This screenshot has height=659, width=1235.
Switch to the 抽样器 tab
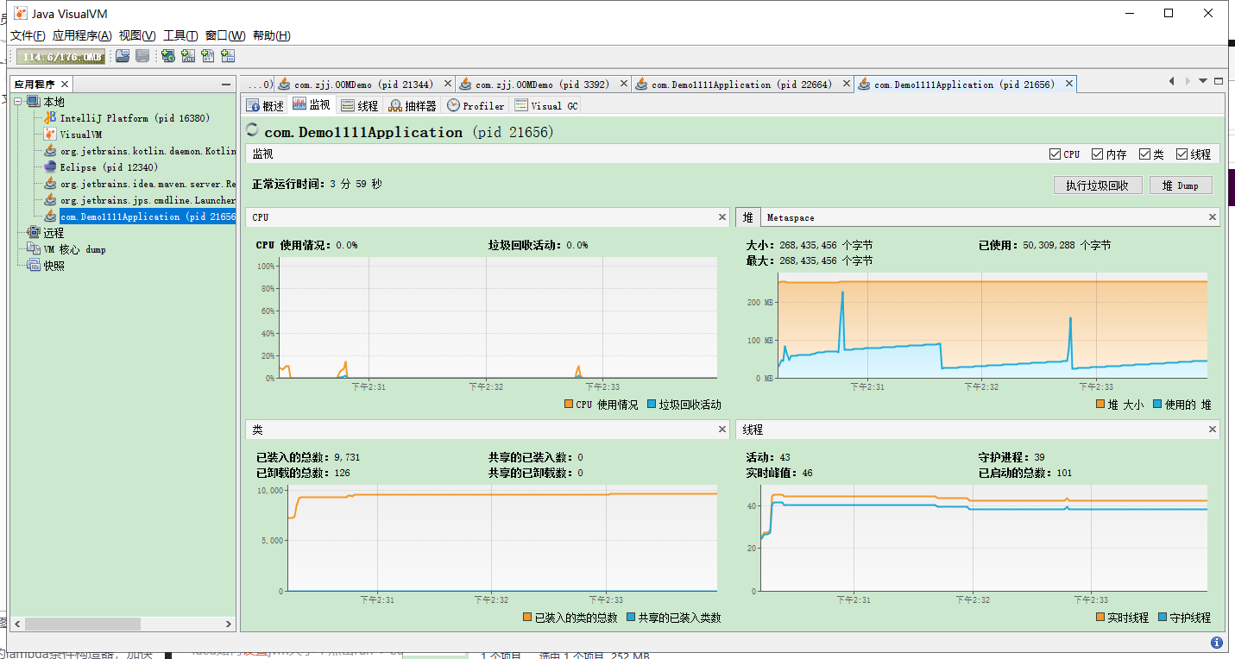pyautogui.click(x=412, y=105)
